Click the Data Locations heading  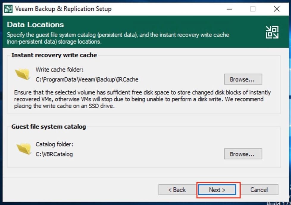point(35,24)
